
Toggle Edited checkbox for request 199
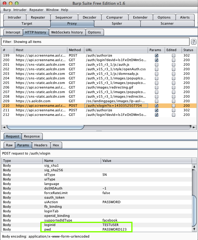(173, 55)
